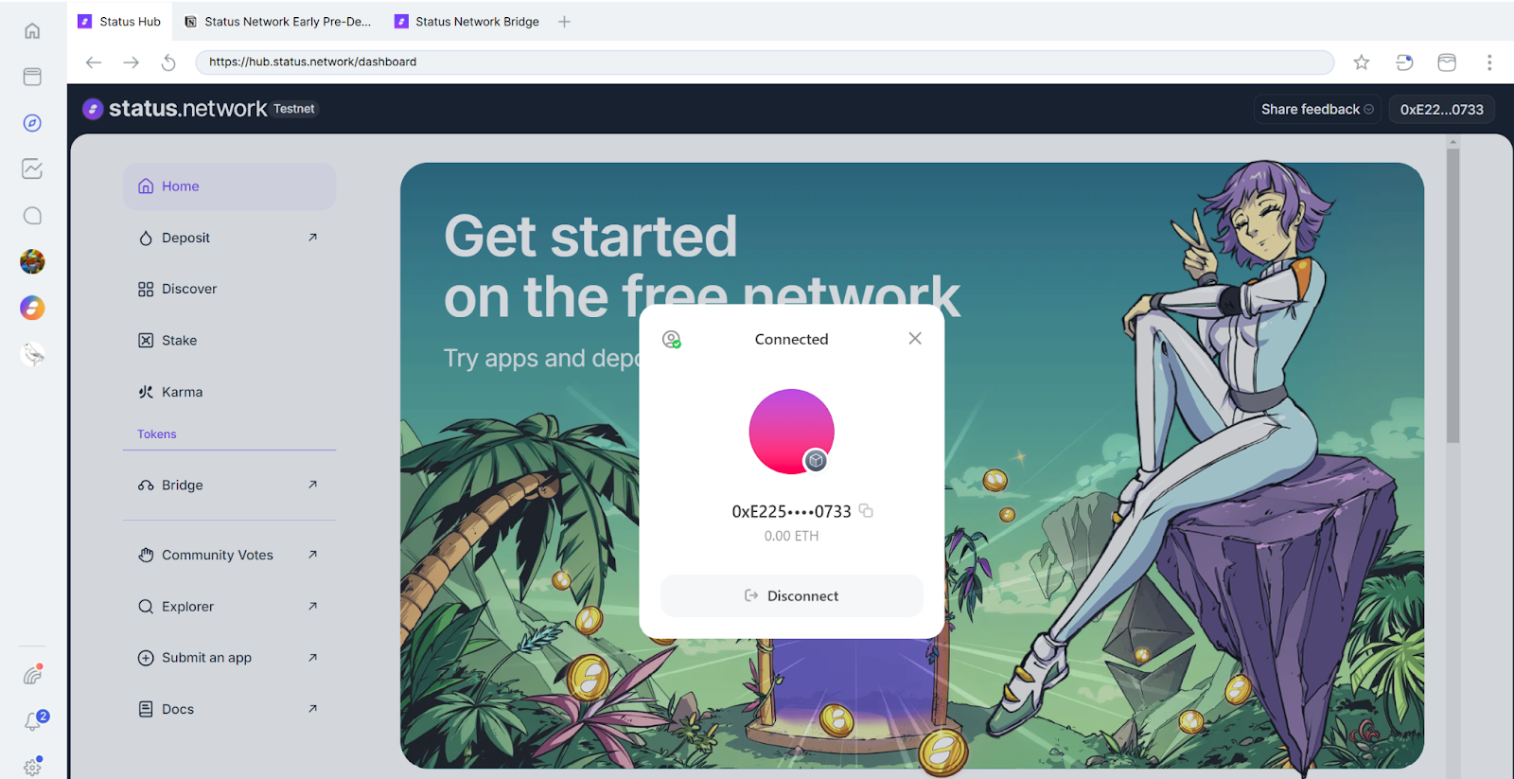Close the Connected wallet dialog
The image size is (1514, 779).
tap(914, 339)
